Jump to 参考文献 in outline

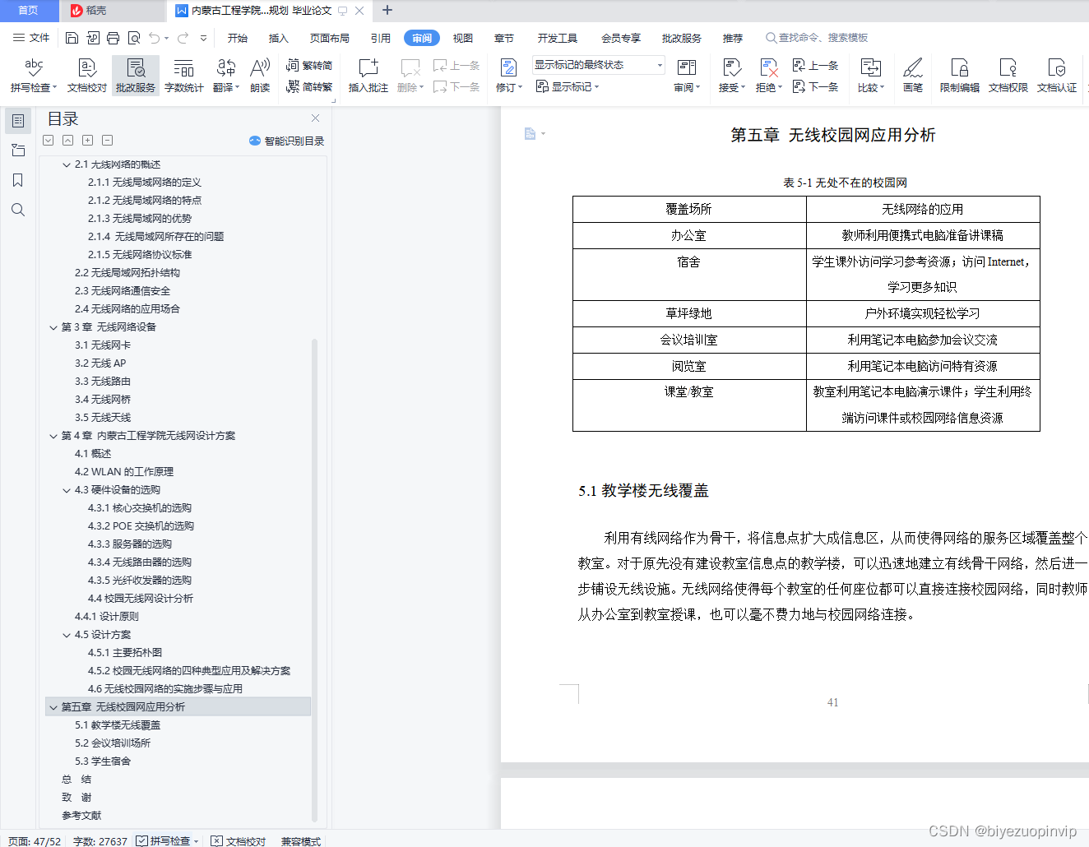pyautogui.click(x=81, y=816)
